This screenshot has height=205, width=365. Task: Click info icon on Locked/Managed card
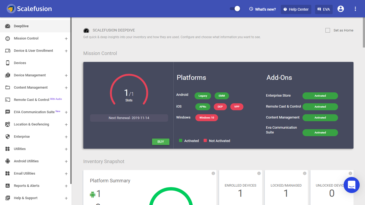pyautogui.click(x=304, y=174)
